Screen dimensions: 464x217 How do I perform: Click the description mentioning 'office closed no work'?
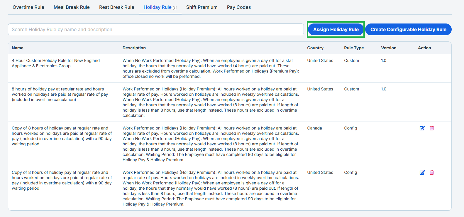click(211, 68)
